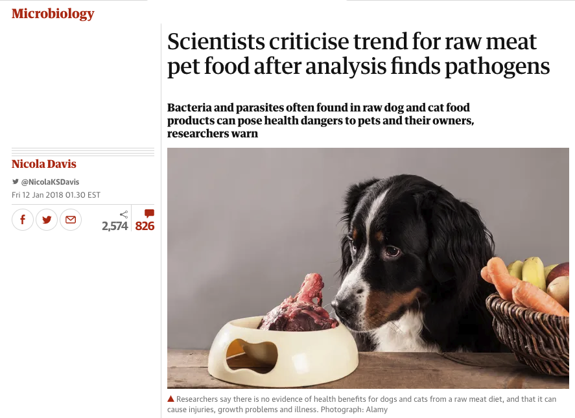Image resolution: width=575 pixels, height=418 pixels.
Task: Click the red triangle caption toggle icon
Action: 170,399
